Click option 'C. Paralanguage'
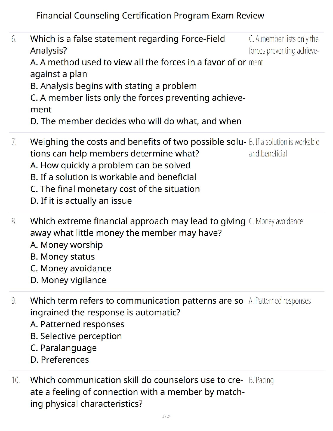 point(64,348)
